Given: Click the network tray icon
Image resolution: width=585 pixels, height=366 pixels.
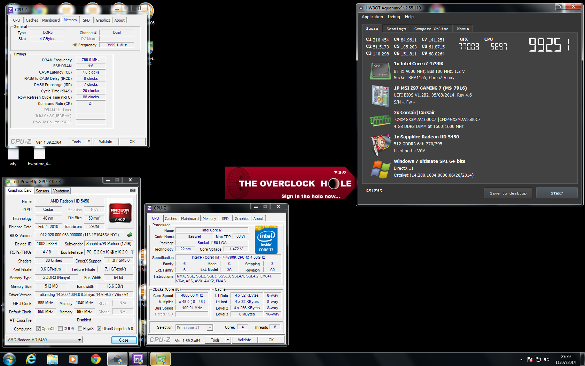Looking at the screenshot, I should 538,359.
